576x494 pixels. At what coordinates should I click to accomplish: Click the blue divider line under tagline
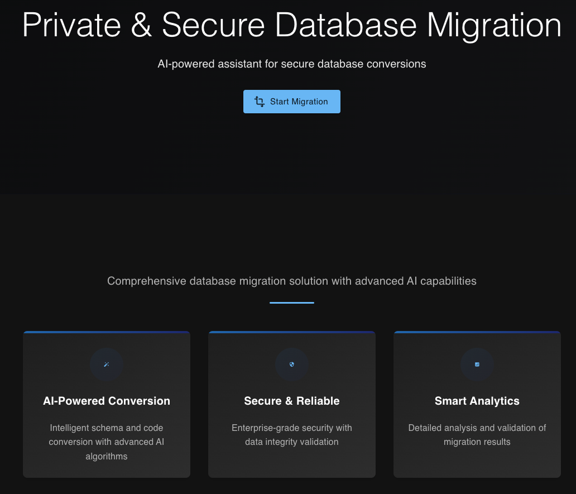click(292, 303)
